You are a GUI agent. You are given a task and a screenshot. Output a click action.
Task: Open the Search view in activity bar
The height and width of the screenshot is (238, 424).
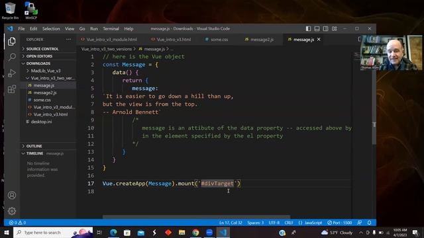pos(12,57)
